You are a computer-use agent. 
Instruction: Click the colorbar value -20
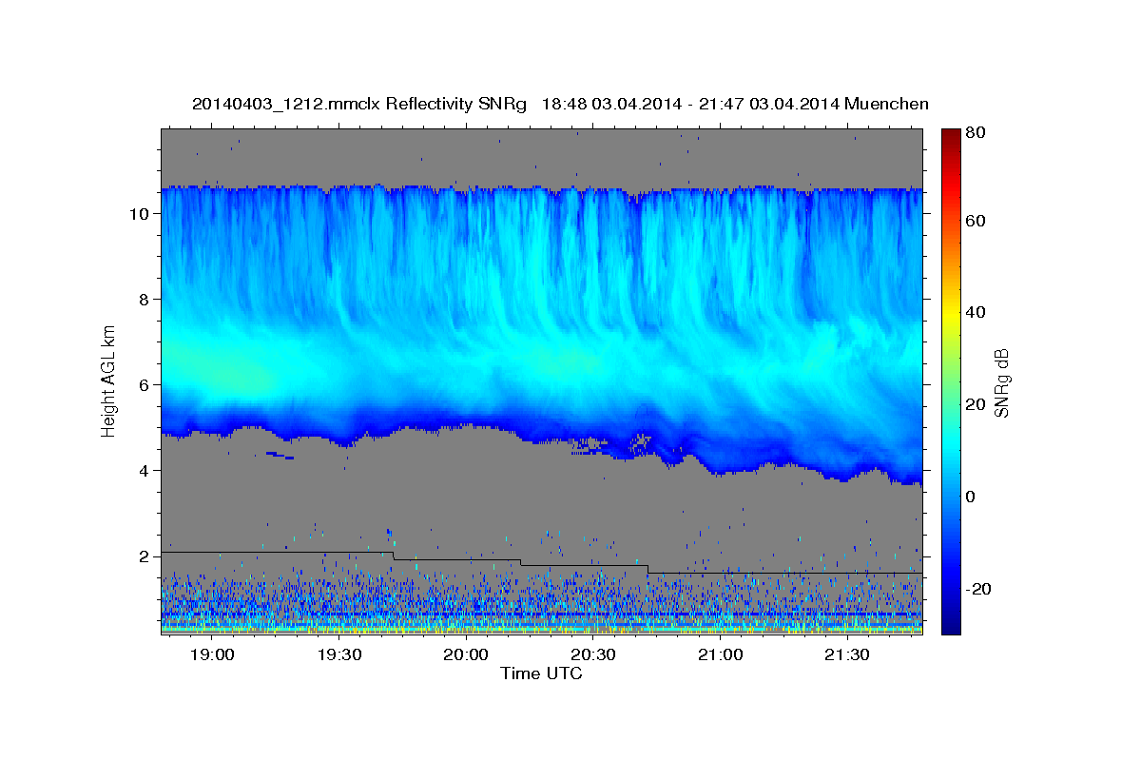coord(977,589)
